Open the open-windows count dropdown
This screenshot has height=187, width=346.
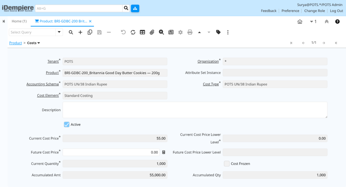coord(313,22)
